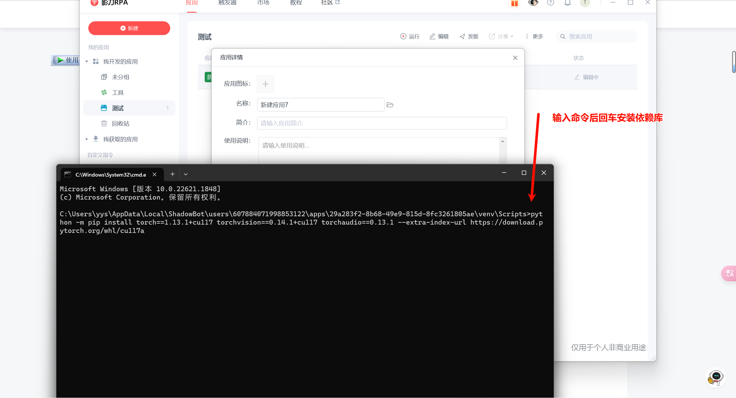Click the folder icon beside name field
The height and width of the screenshot is (398, 736).
[390, 105]
